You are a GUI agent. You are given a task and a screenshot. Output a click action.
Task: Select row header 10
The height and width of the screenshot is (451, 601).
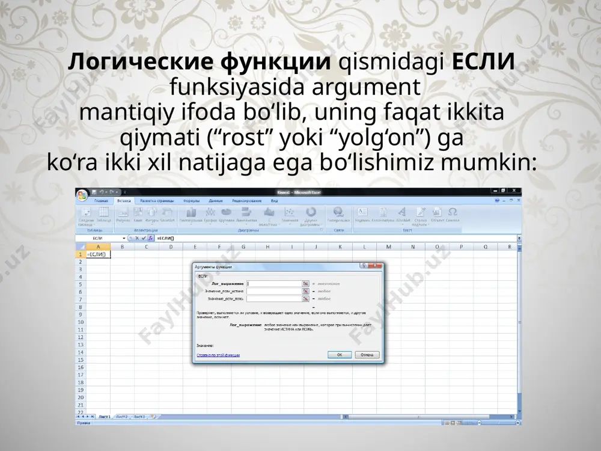[x=81, y=322]
